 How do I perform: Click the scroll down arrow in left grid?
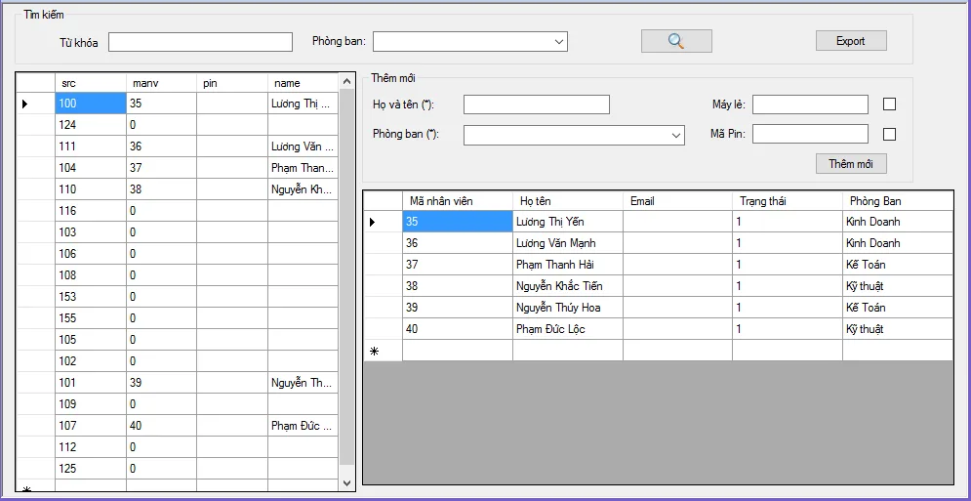(346, 482)
